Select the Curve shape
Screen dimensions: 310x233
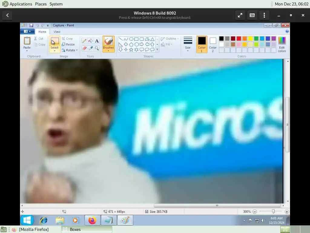point(126,39)
